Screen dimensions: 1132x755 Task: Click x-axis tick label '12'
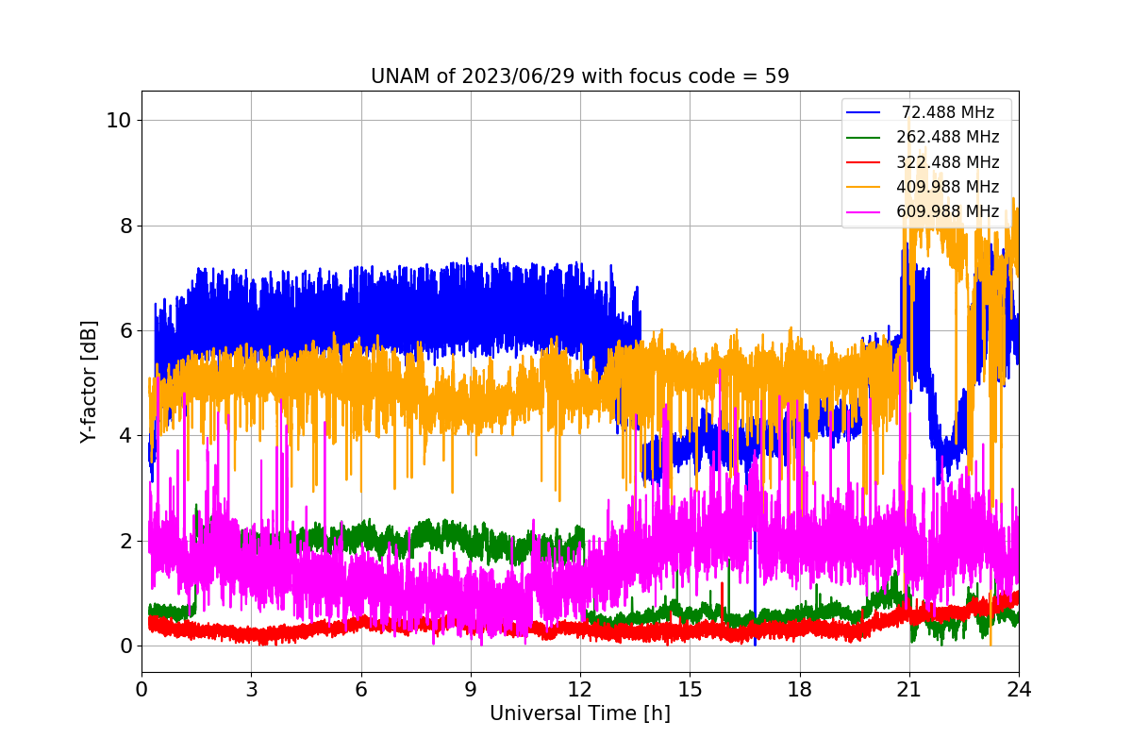pos(580,689)
